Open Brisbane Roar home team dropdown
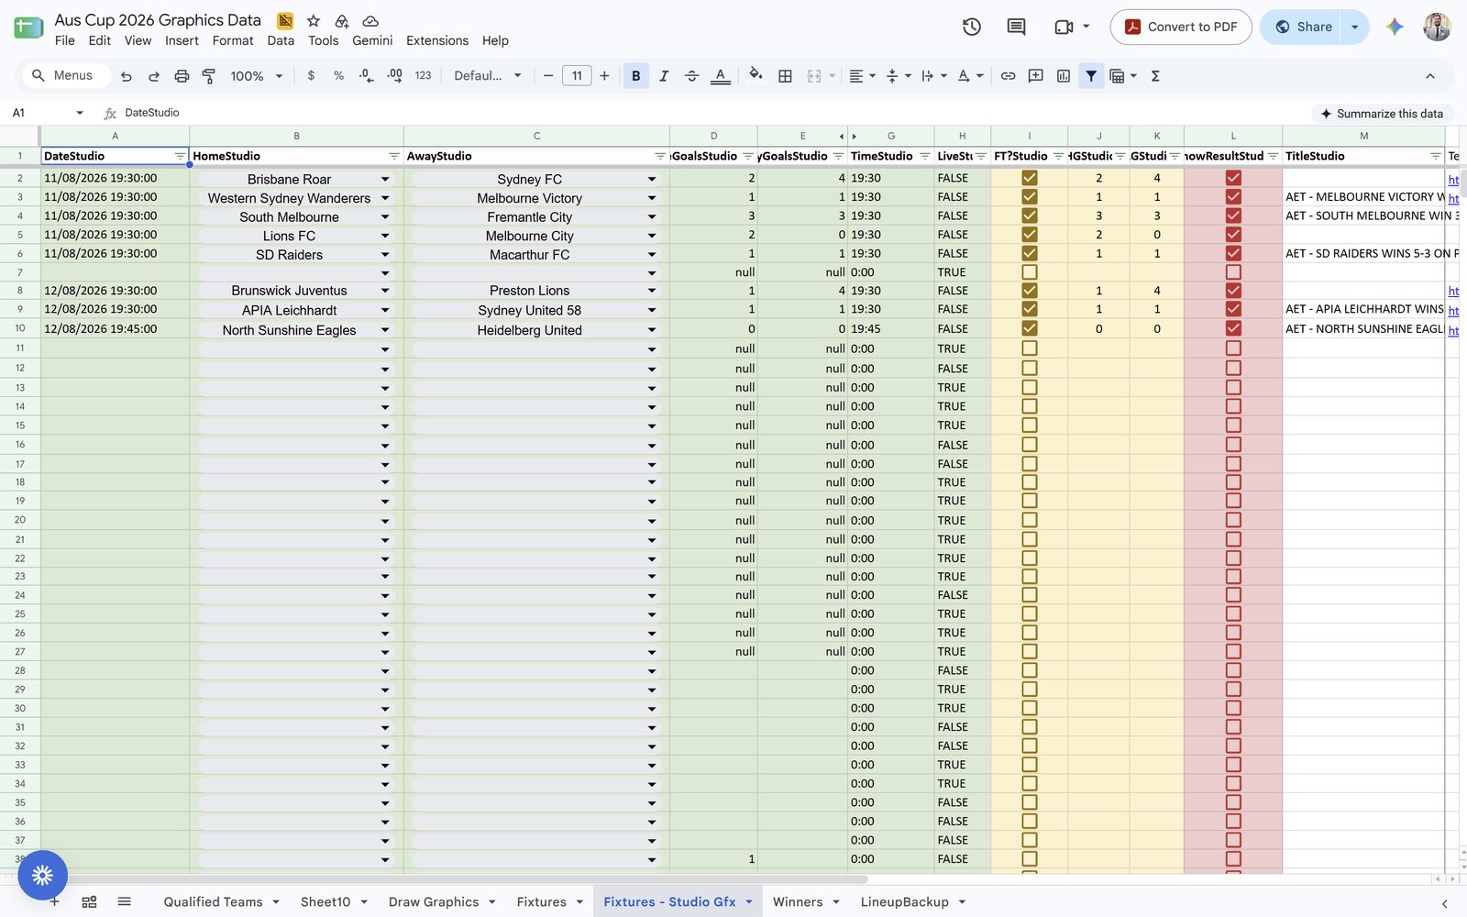The height and width of the screenshot is (917, 1467). pos(385,180)
